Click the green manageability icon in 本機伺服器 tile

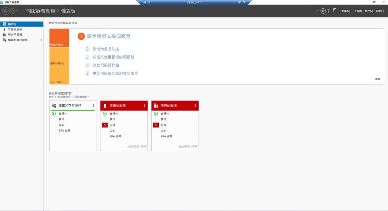[105, 113]
